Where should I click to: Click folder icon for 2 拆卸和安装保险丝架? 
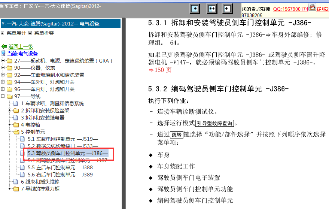[x=16, y=110]
